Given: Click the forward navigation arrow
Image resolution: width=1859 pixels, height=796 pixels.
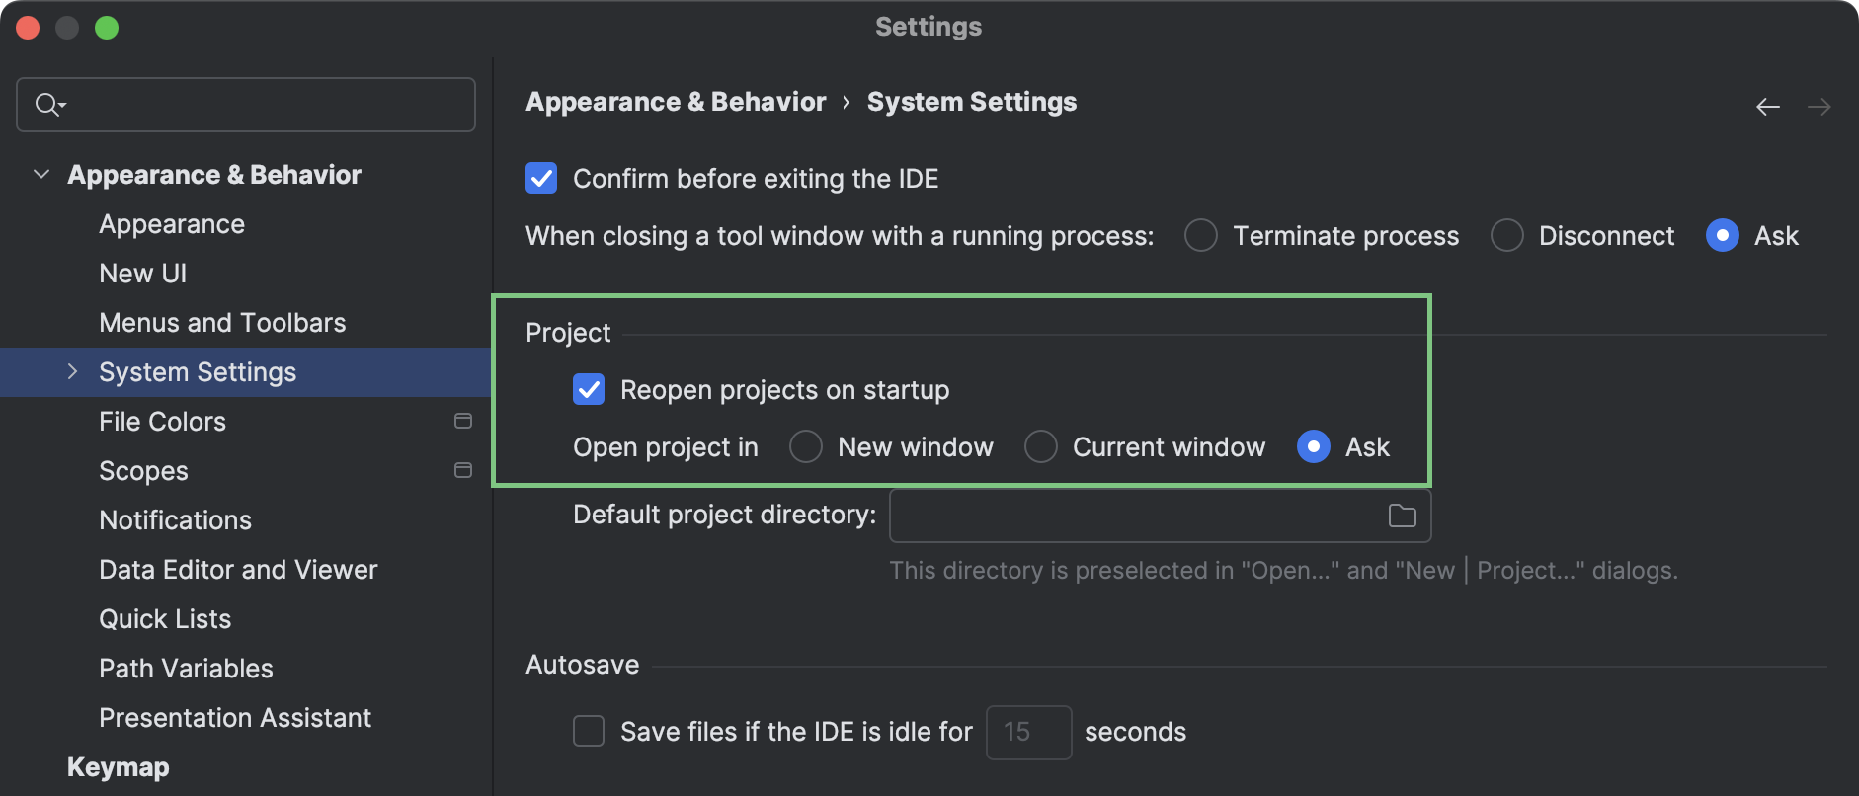Looking at the screenshot, I should (x=1820, y=106).
